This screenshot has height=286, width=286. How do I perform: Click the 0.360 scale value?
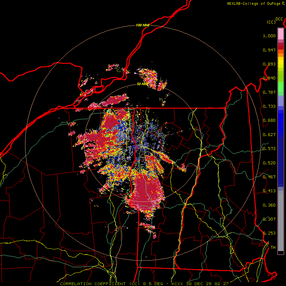269,205
